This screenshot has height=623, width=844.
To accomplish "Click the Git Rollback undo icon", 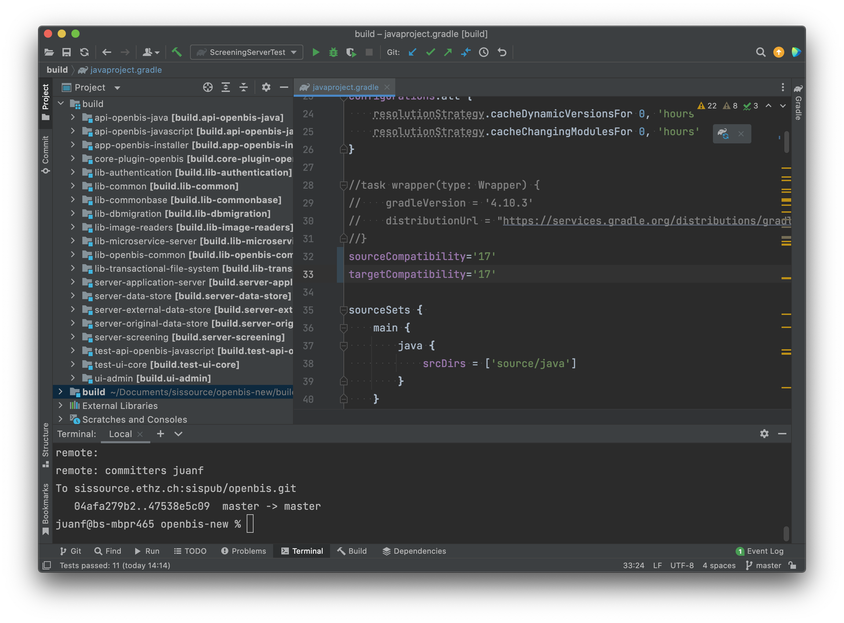I will 502,52.
